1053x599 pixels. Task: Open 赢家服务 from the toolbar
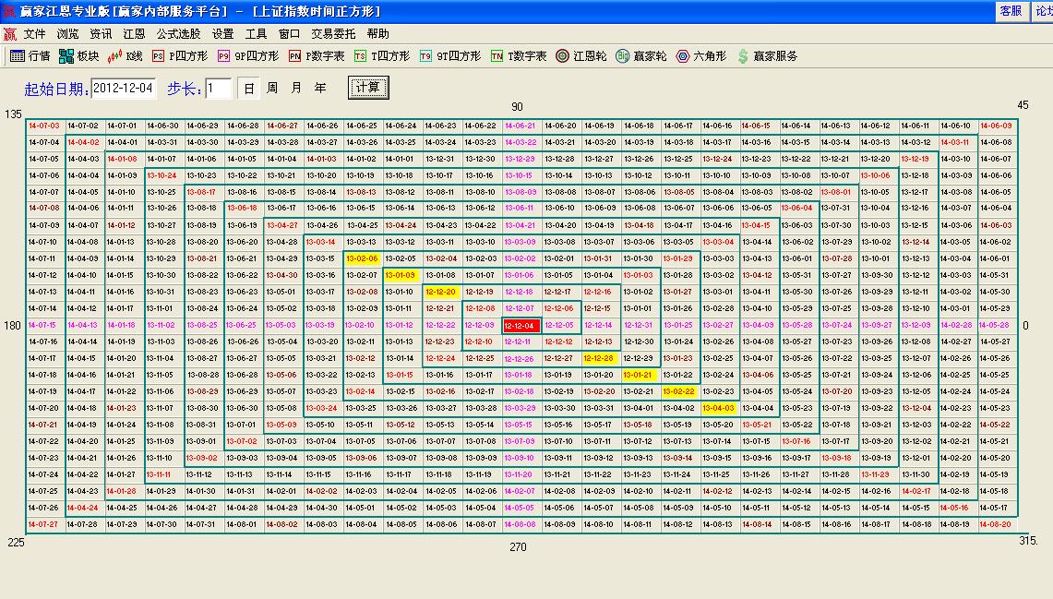(767, 56)
